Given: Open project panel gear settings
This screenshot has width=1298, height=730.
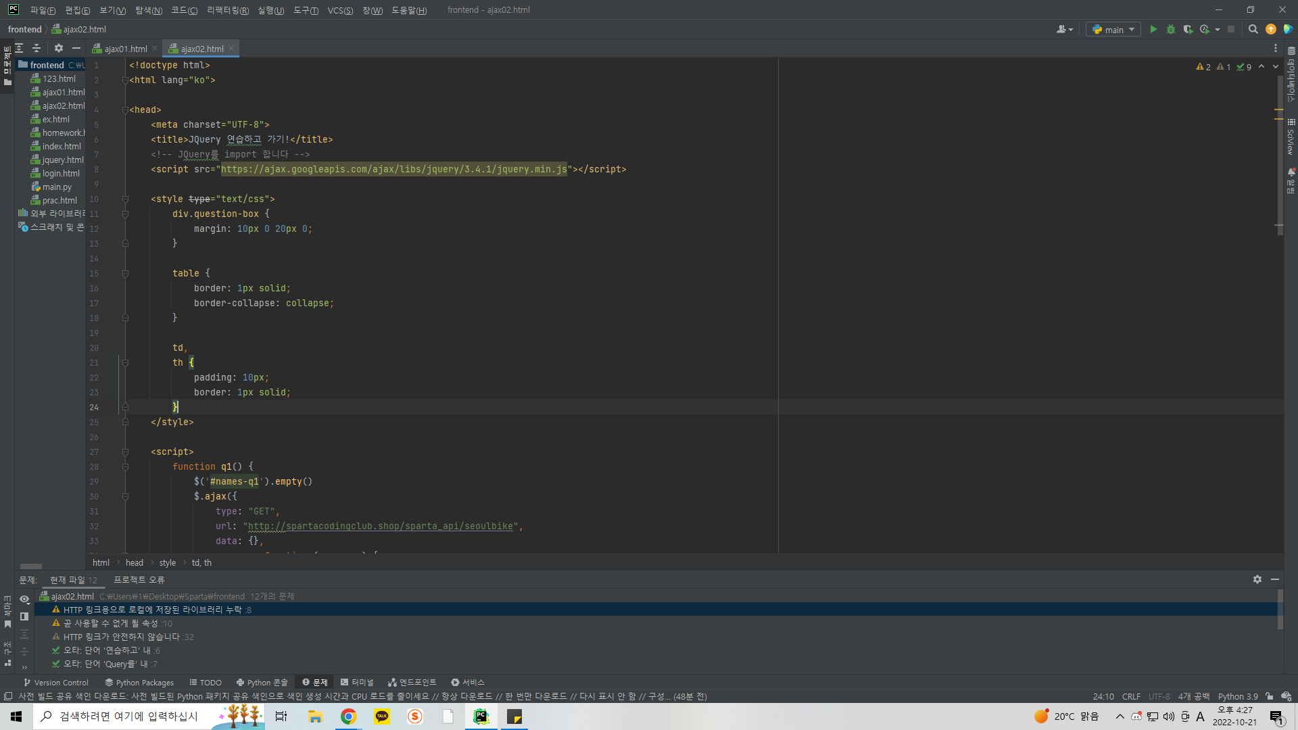Looking at the screenshot, I should coord(59,48).
